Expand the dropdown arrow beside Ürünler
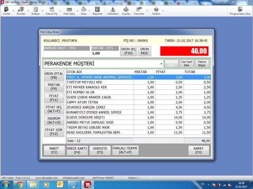The width and height of the screenshot is (253, 189). pyautogui.click(x=28, y=11)
